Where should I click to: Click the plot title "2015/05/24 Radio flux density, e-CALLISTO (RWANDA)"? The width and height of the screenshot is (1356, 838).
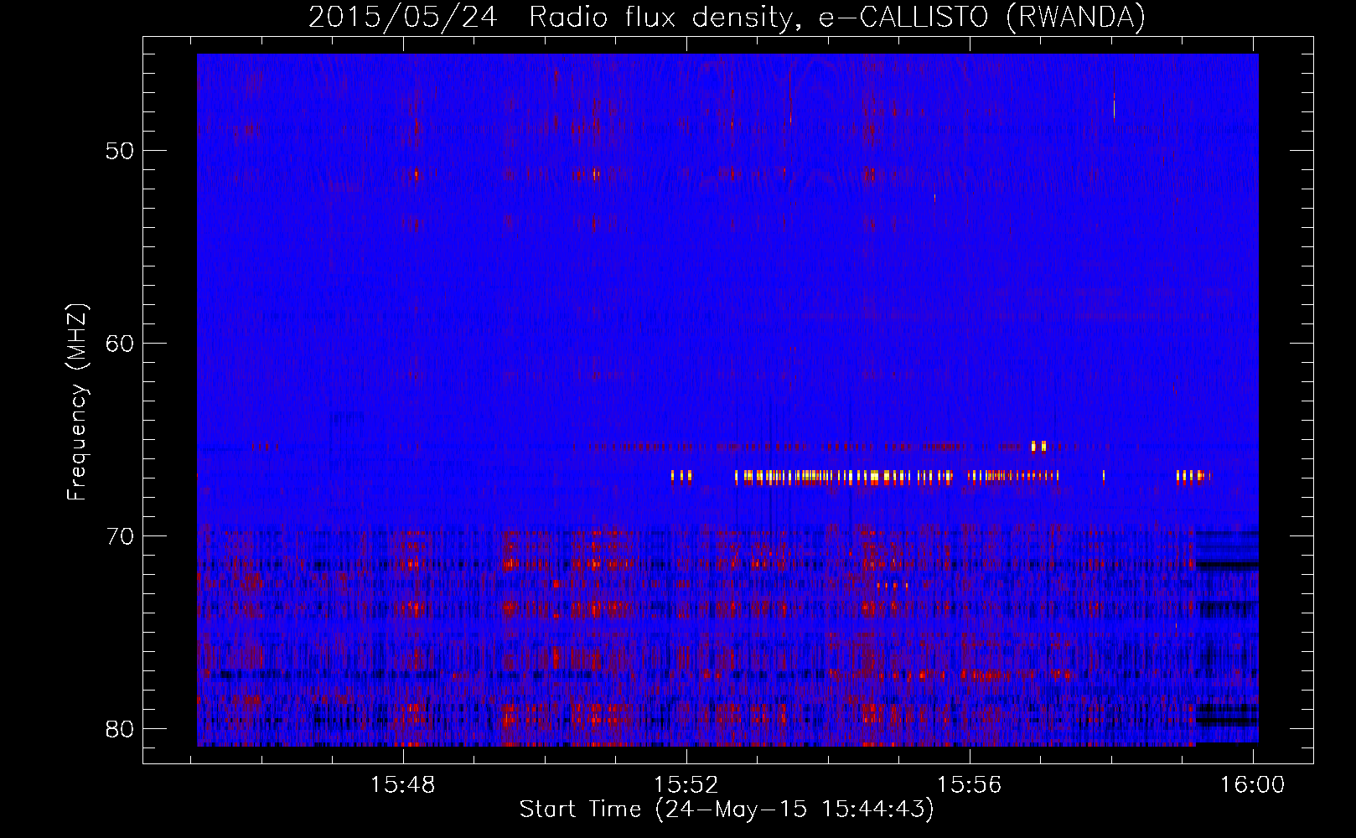[727, 17]
